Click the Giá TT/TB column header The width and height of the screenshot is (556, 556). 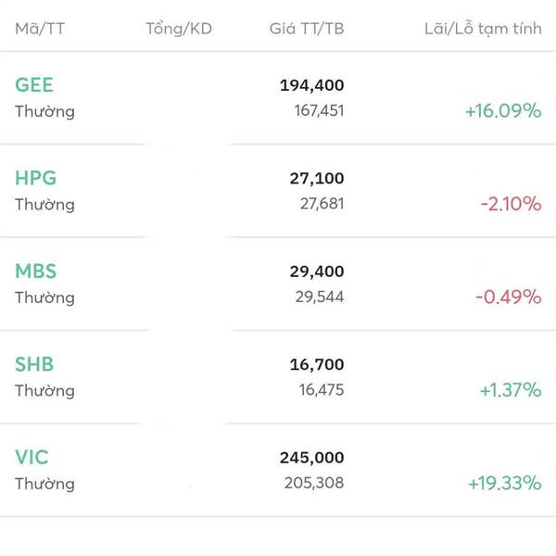306,29
